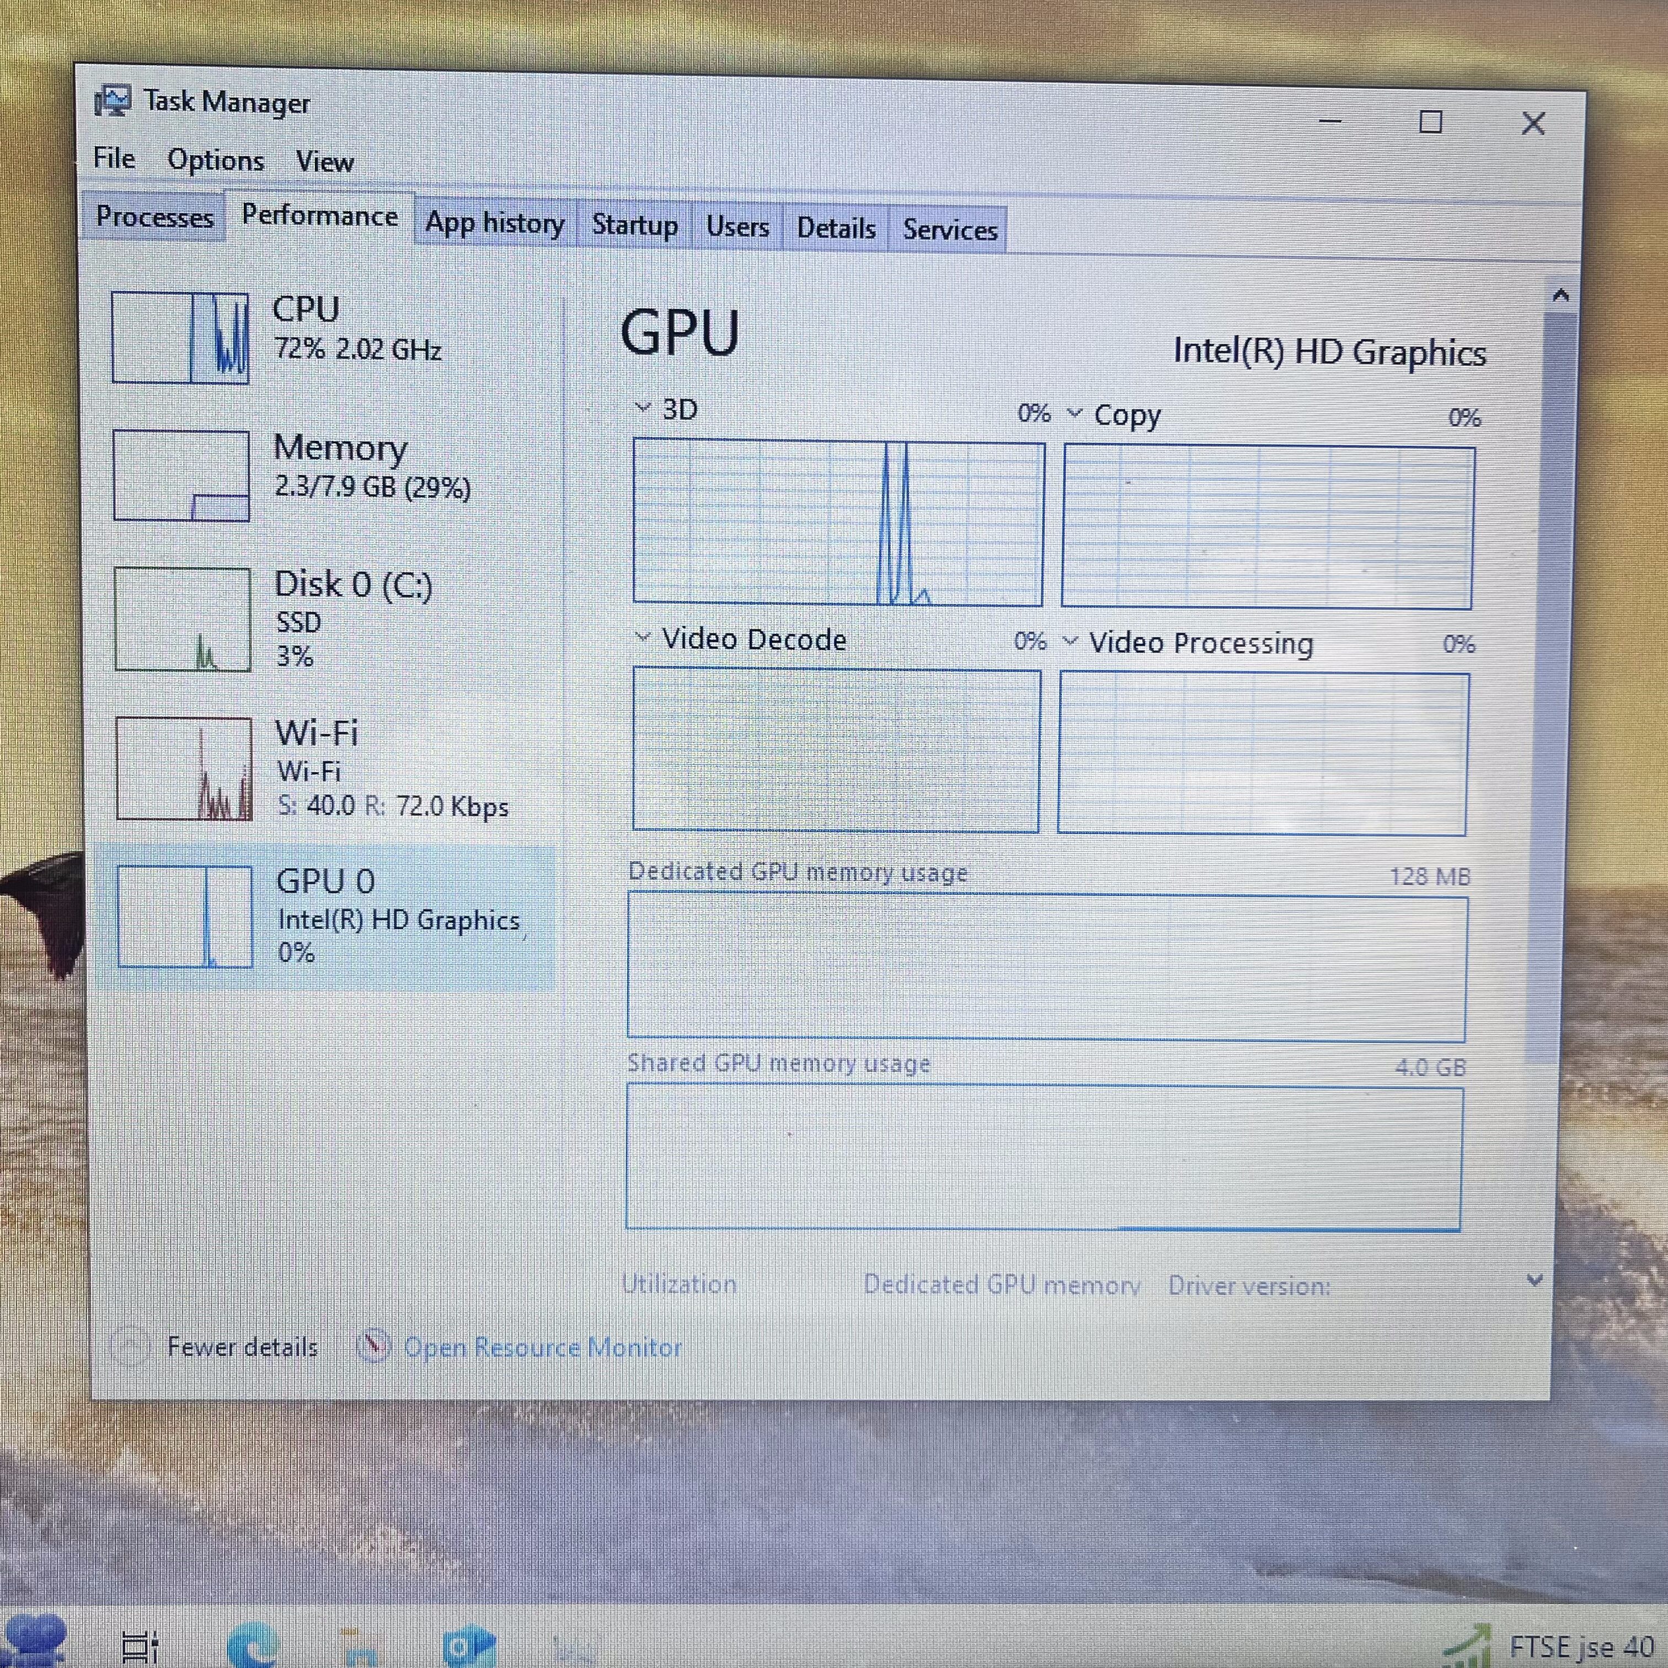Click the Resource Monitor gauge icon
The height and width of the screenshot is (1668, 1668).
click(374, 1346)
